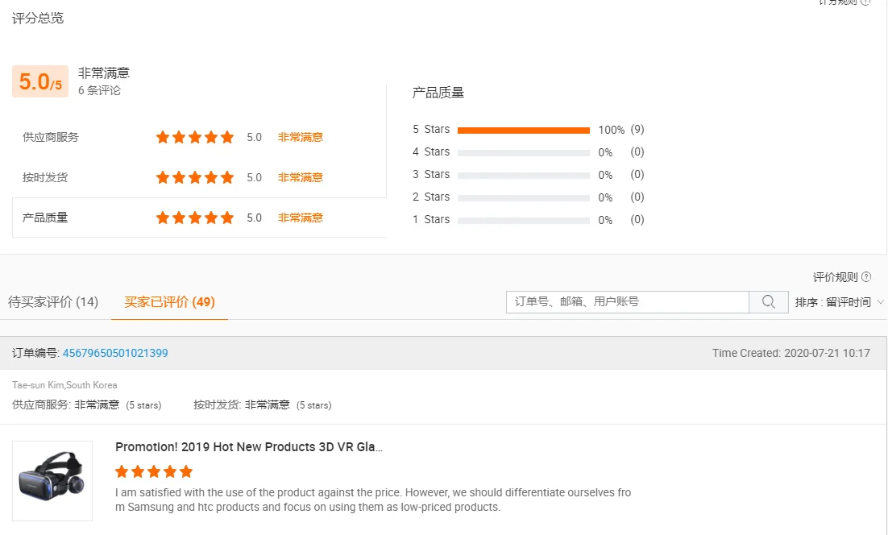Click the search magnifier icon

(769, 302)
